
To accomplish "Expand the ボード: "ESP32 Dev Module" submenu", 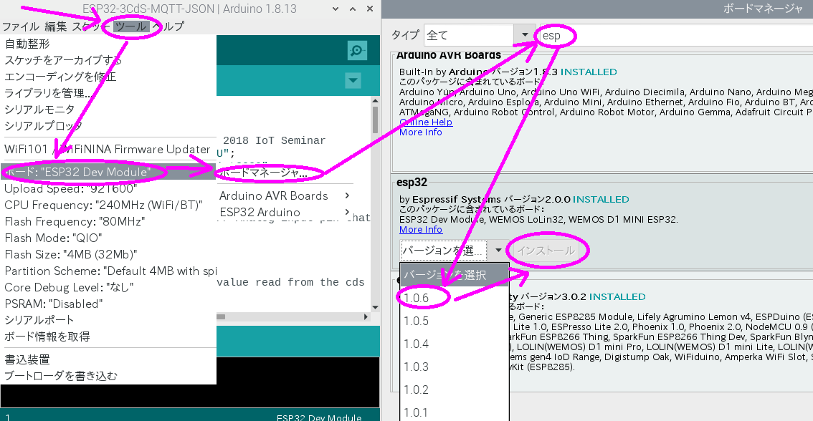I will tap(108, 172).
